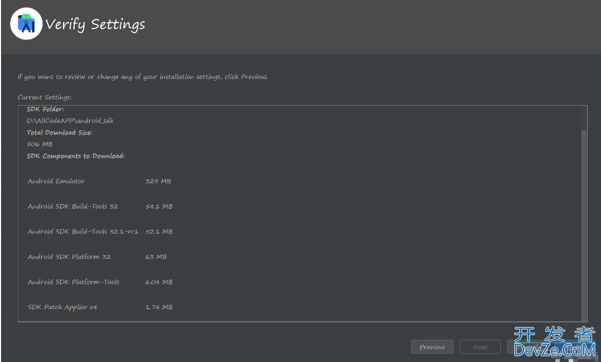Viewport: 601px width, 362px height.
Task: Select the 6.04 MB size value
Action: (159, 282)
